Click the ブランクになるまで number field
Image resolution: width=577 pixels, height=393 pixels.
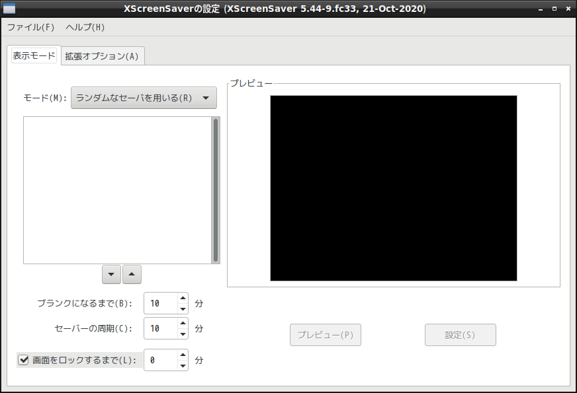(161, 303)
